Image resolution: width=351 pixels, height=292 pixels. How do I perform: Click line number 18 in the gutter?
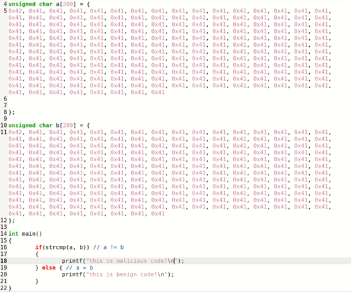[x=4, y=261]
